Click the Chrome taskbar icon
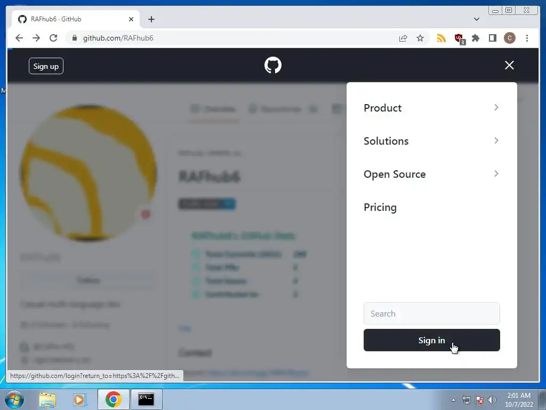The image size is (546, 410). coord(113,399)
